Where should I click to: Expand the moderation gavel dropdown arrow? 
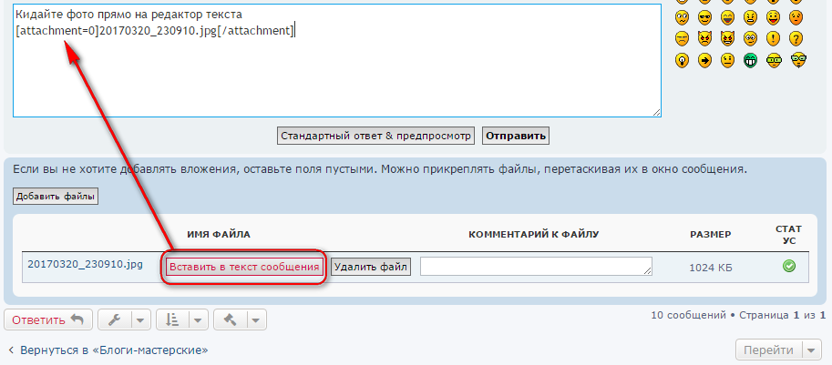click(256, 319)
